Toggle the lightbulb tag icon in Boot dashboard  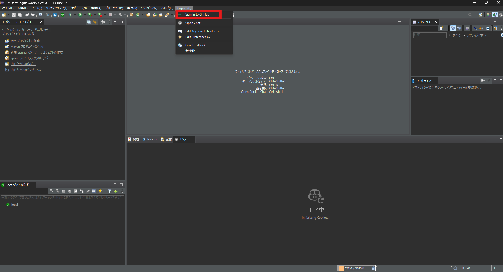100,191
